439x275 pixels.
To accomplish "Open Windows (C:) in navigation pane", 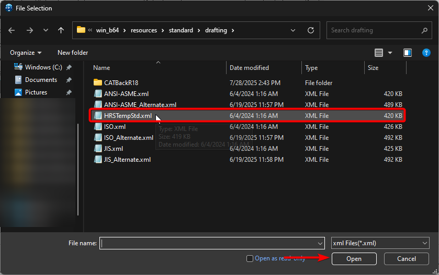I will pos(43,67).
